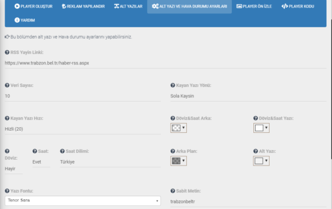Click the help icon above Döviz label
Image resolution: width=332 pixels, height=209 pixels.
pos(7,151)
